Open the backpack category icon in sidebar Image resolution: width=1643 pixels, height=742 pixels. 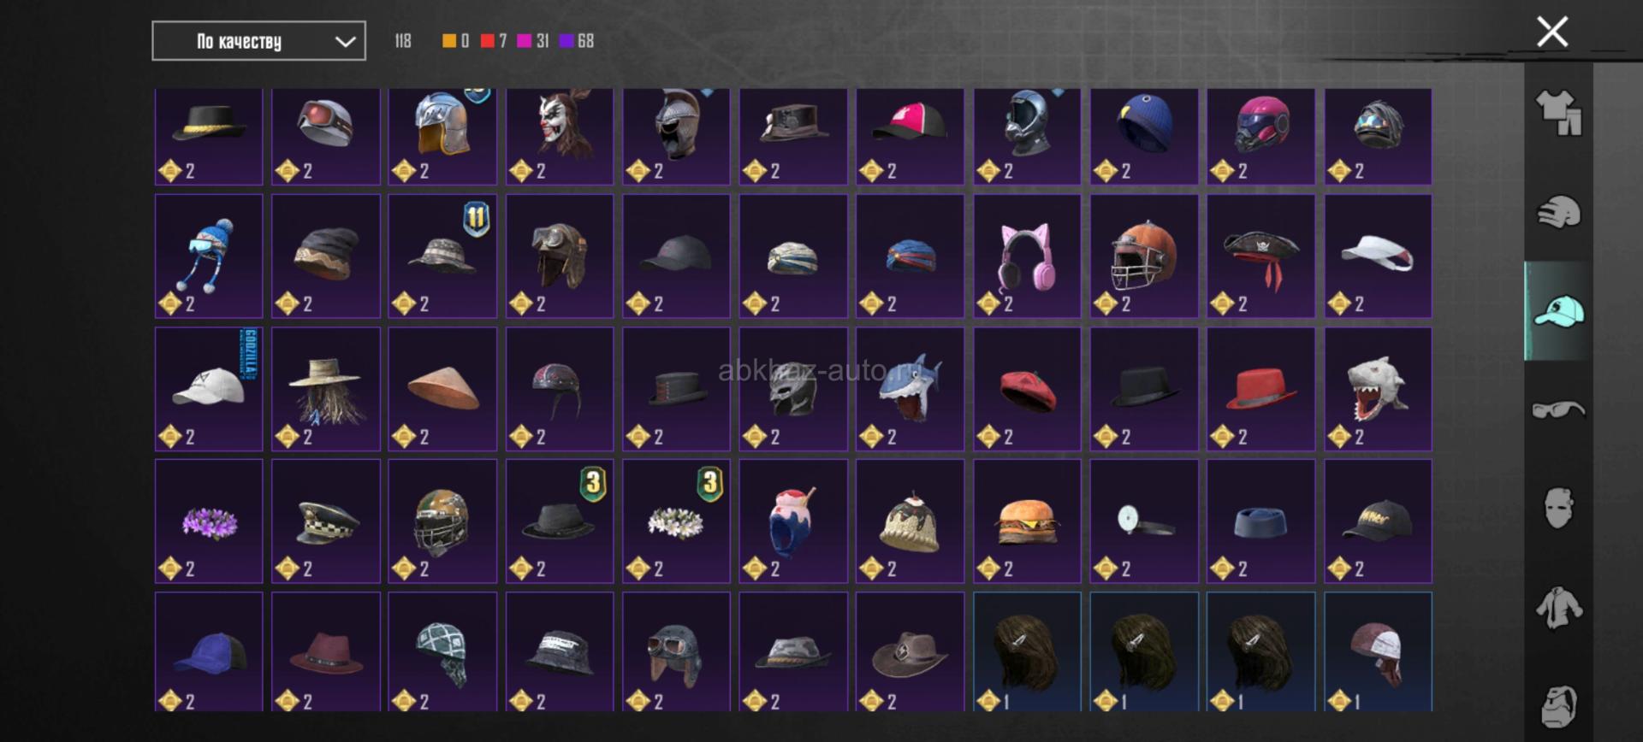click(1558, 705)
